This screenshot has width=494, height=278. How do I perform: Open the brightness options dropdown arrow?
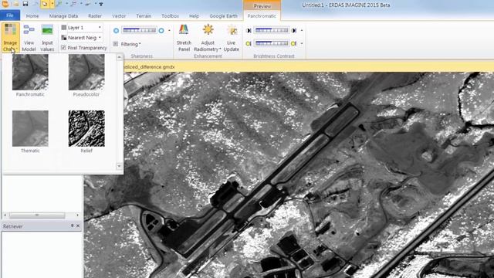pos(302,31)
